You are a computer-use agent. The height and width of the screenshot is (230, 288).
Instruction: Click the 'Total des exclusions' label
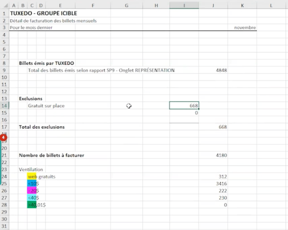click(x=42, y=127)
